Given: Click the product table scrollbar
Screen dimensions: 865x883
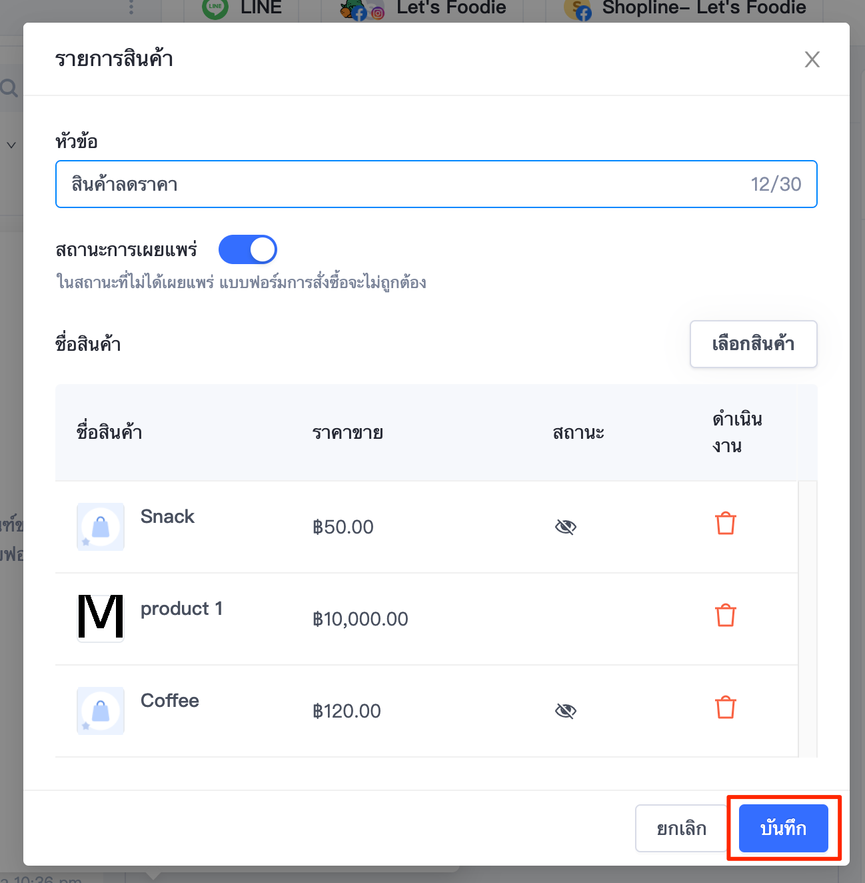Looking at the screenshot, I should [x=808, y=619].
